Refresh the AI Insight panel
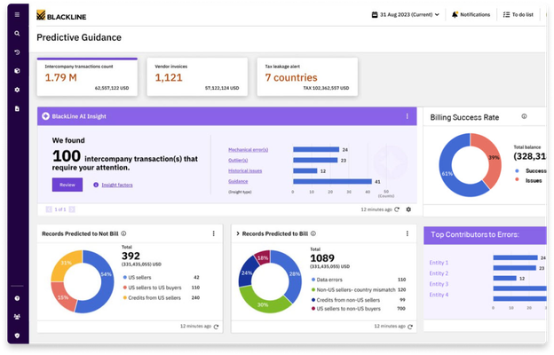 [397, 209]
